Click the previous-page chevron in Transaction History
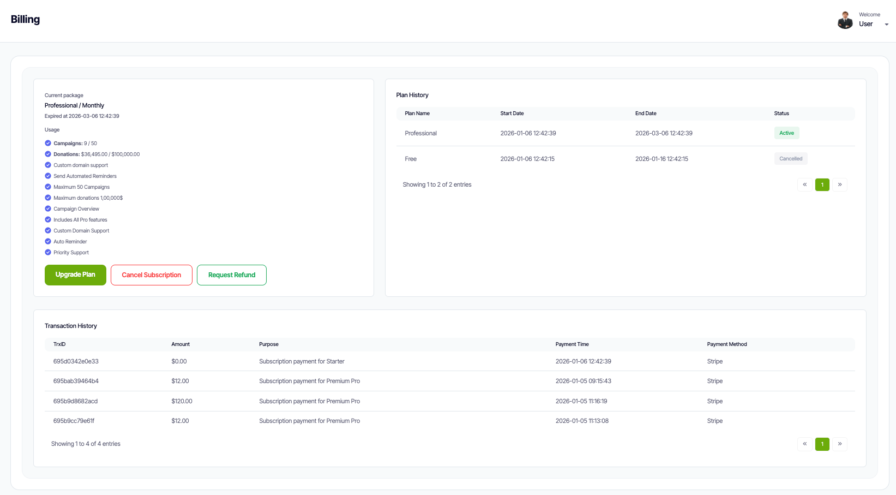The image size is (896, 495). click(805, 444)
